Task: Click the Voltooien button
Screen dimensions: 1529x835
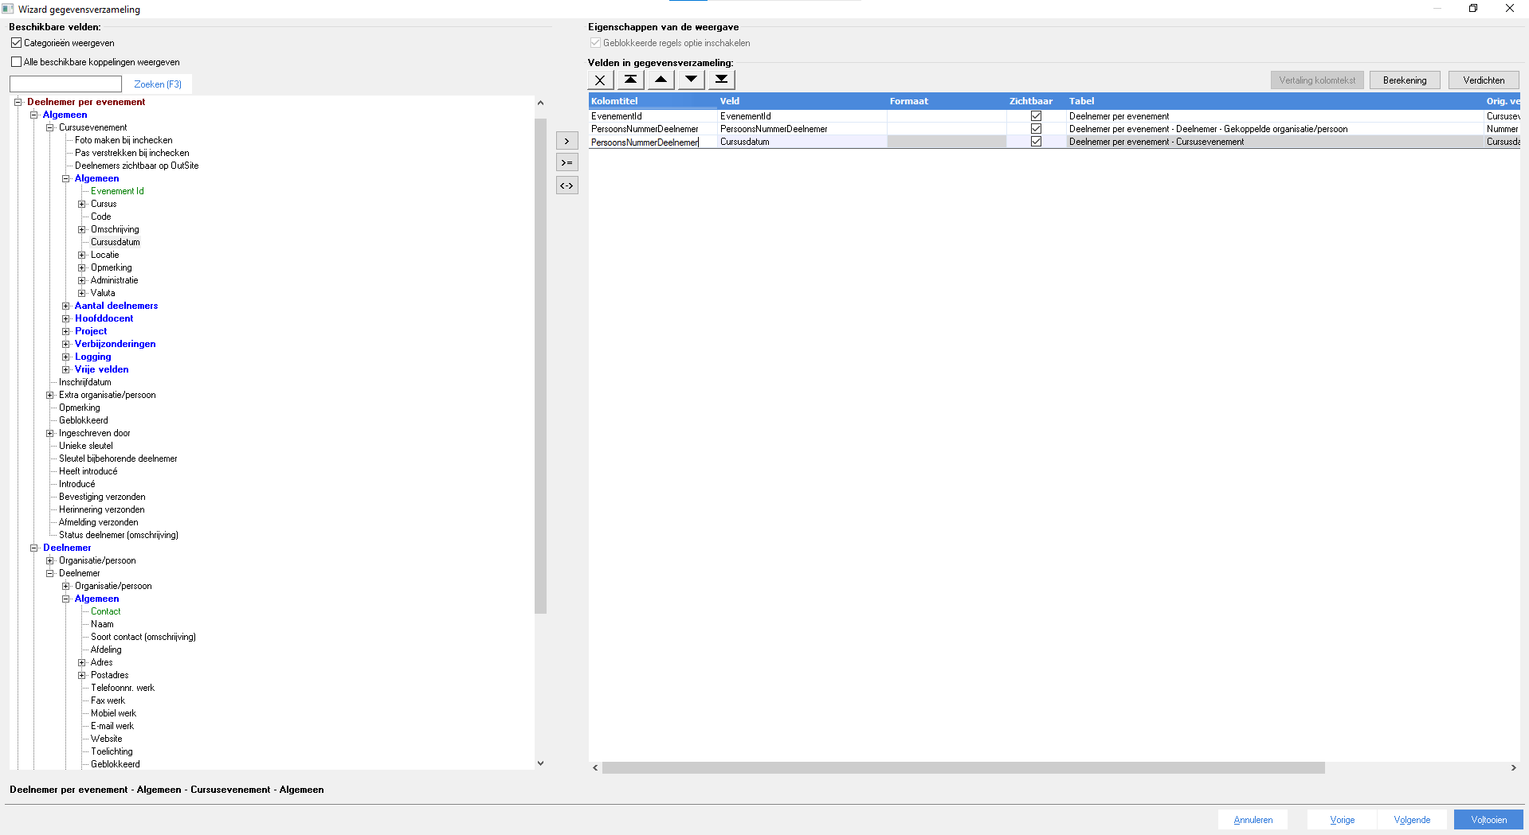Action: click(x=1488, y=820)
